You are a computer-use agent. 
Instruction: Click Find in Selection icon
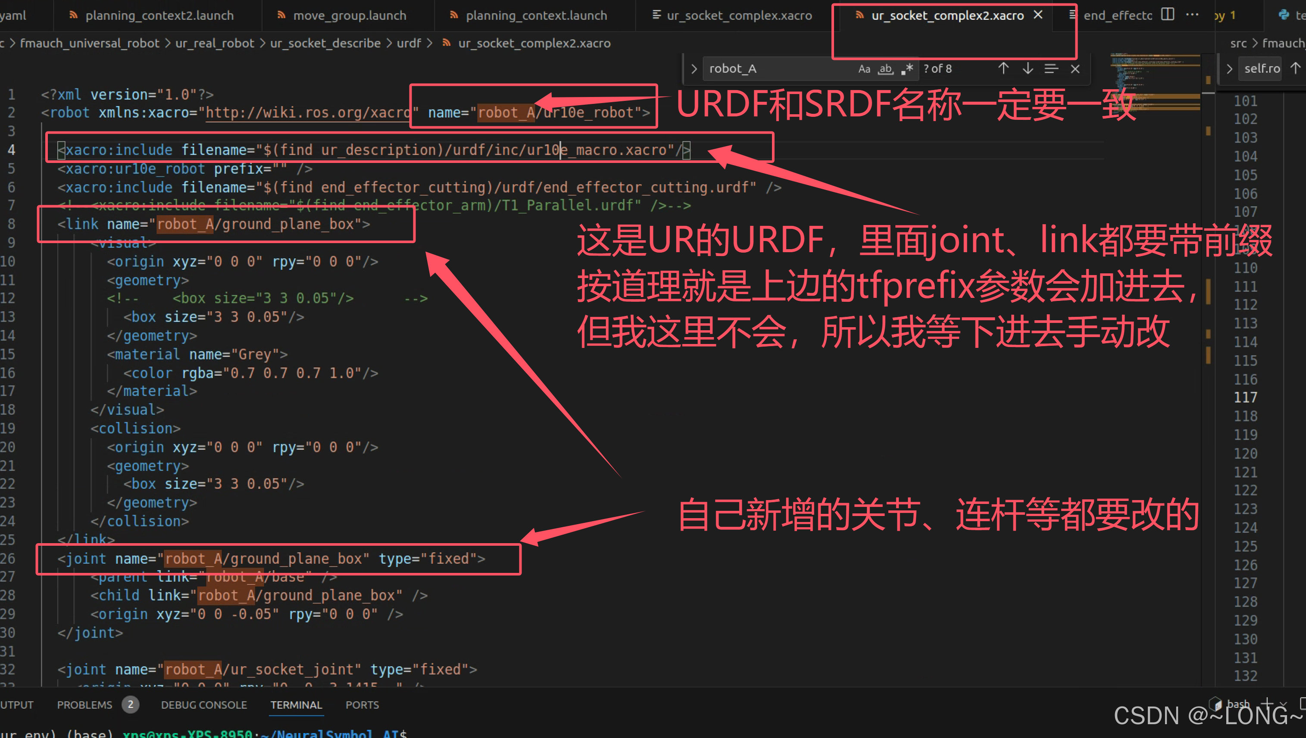tap(1051, 69)
